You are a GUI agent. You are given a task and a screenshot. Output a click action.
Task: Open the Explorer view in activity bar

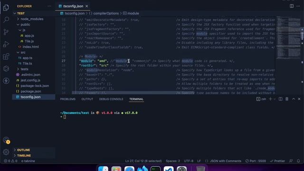click(x=6, y=8)
